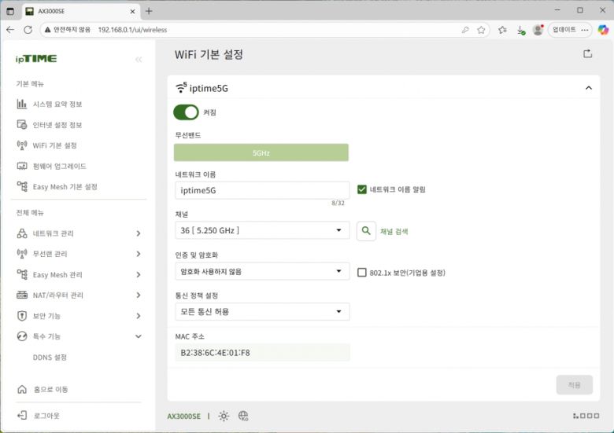Open 펌웨어 업그레이드 icon

pos(22,166)
